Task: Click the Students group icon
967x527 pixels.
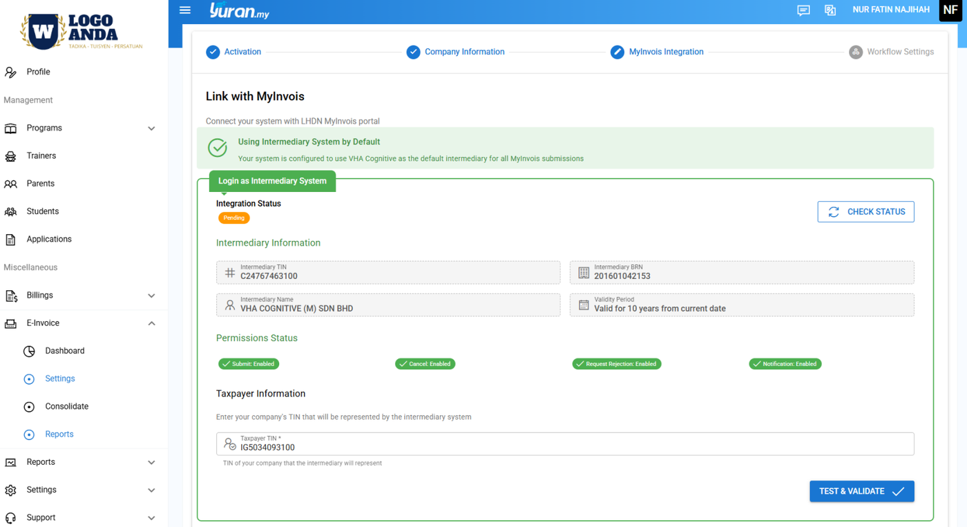Action: click(11, 211)
